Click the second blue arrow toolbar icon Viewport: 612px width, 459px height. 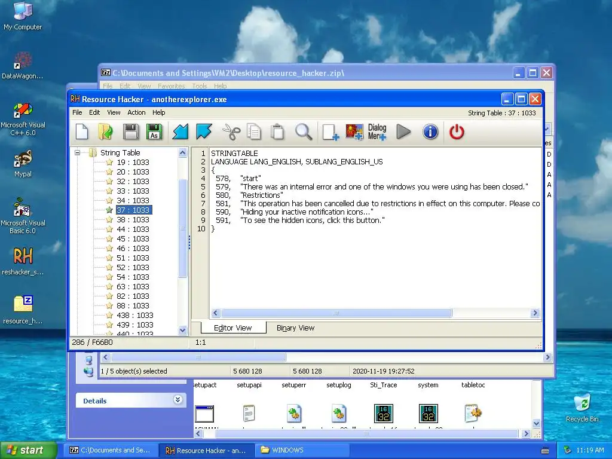click(x=204, y=132)
